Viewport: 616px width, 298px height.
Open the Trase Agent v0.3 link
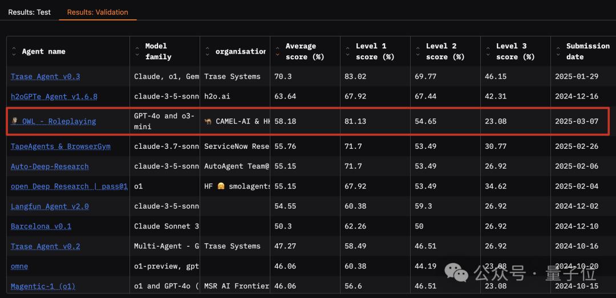[x=46, y=77]
